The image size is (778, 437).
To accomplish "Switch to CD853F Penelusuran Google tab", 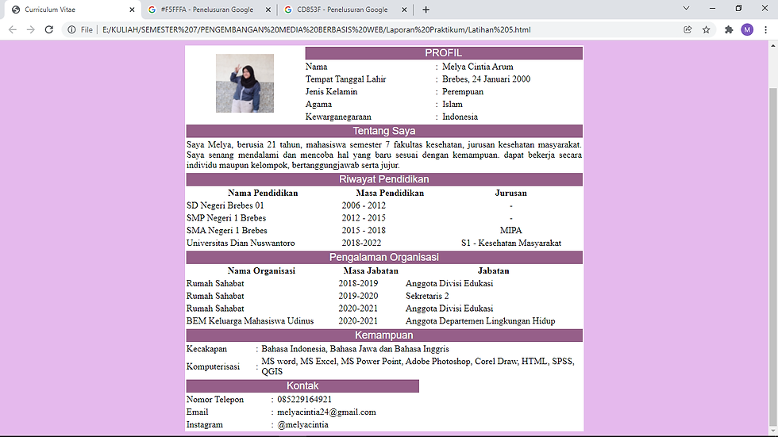I will pos(345,10).
